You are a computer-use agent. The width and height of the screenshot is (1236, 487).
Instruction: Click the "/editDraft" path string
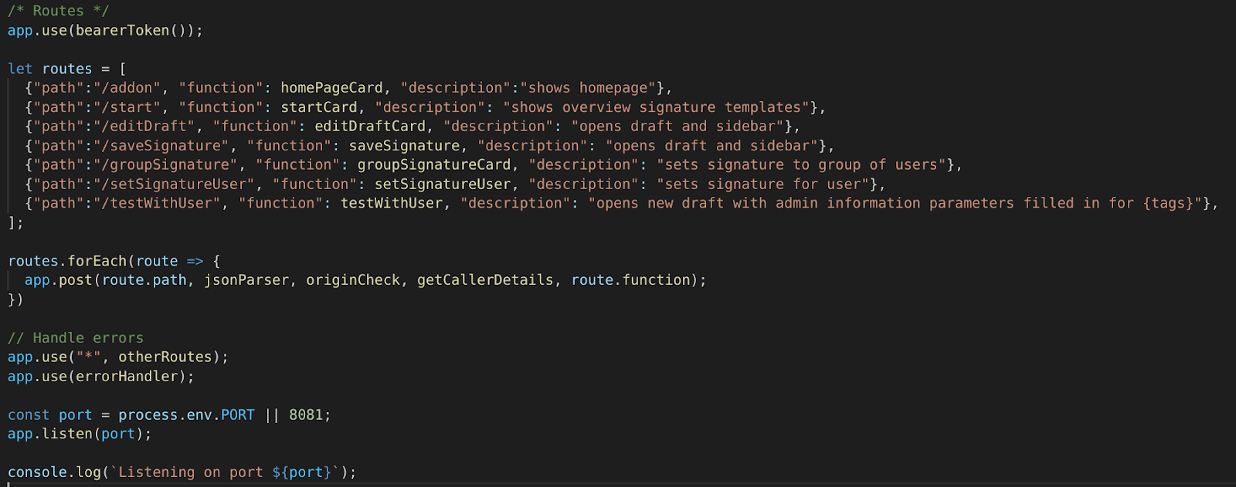pos(144,126)
